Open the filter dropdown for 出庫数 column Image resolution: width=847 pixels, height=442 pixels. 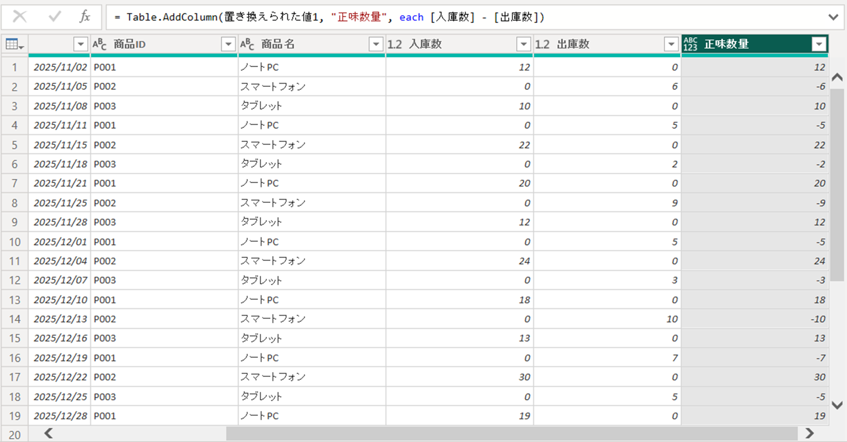(x=671, y=44)
